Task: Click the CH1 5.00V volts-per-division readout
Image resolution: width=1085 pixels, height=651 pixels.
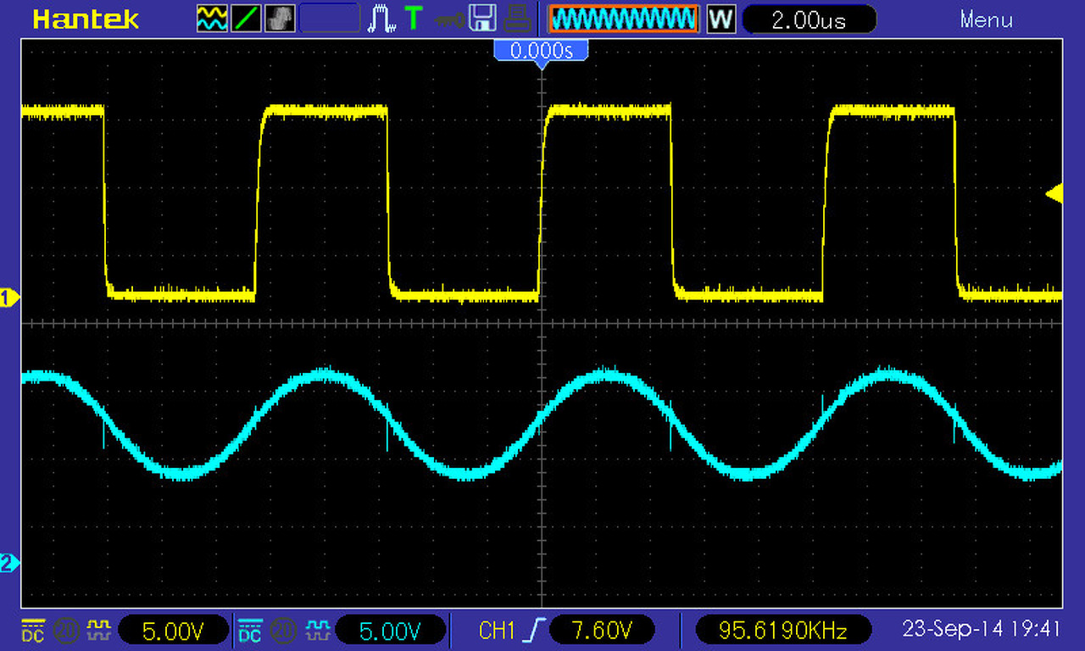Action: click(x=173, y=630)
